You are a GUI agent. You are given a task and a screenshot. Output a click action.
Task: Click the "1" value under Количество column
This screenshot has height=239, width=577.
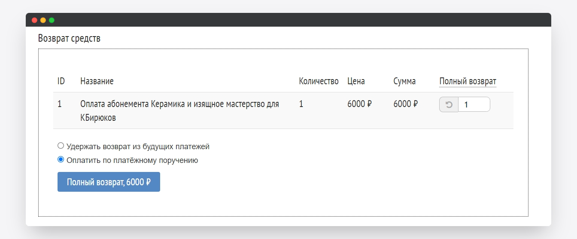click(301, 104)
